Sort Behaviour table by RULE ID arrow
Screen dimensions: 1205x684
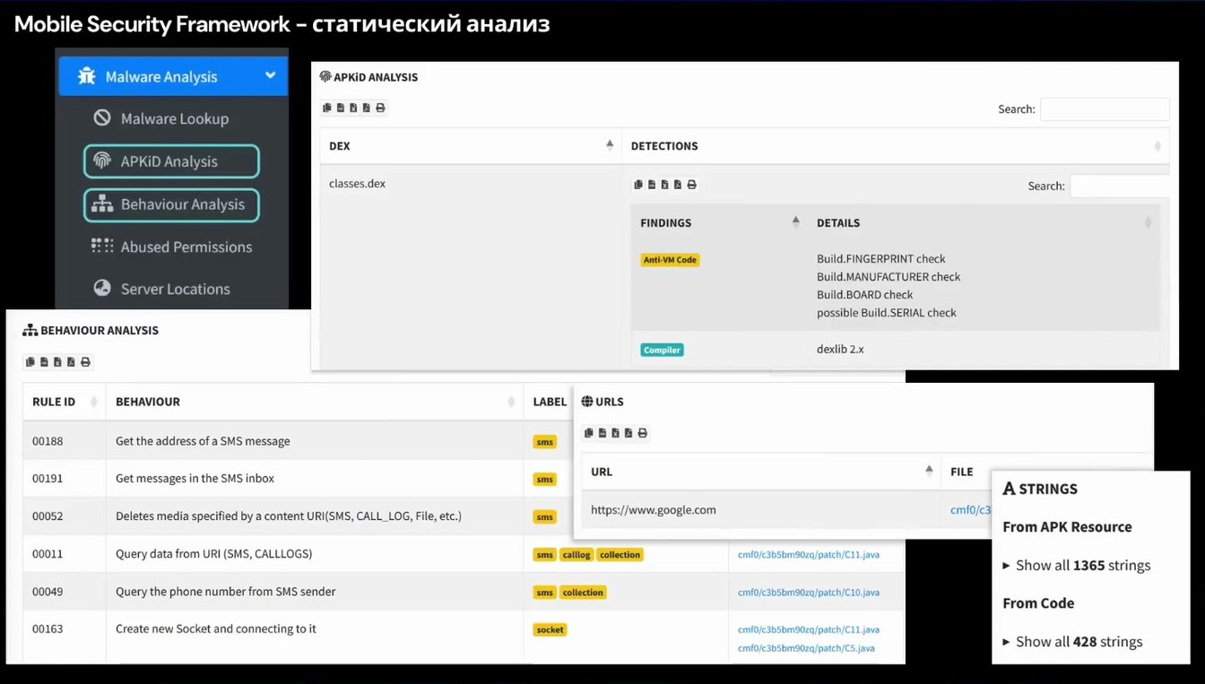click(x=93, y=402)
